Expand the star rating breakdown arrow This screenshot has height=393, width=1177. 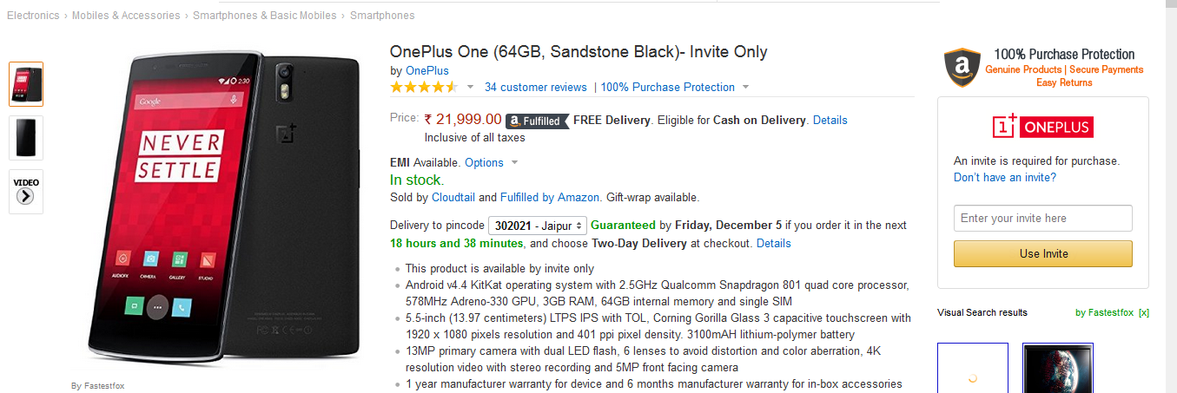[x=471, y=87]
